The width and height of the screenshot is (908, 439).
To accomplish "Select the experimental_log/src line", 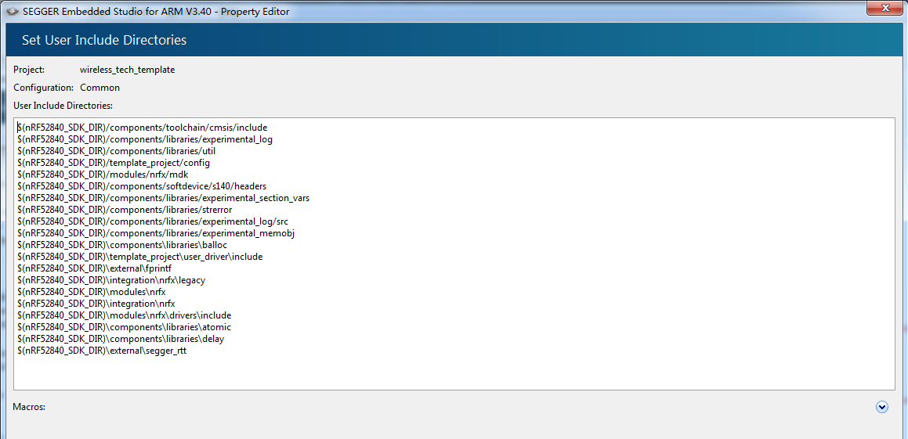I will pyautogui.click(x=153, y=221).
